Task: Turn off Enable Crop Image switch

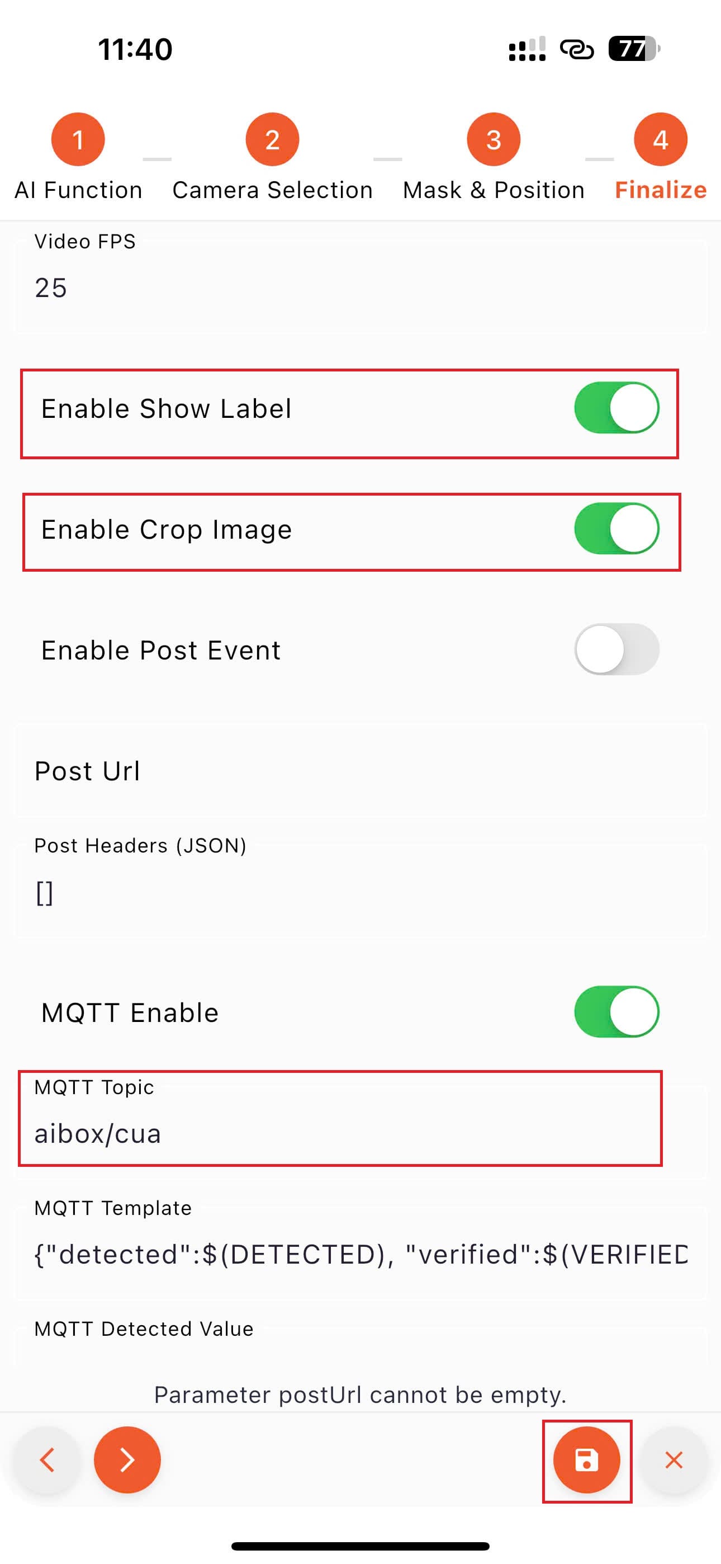Action: click(616, 528)
